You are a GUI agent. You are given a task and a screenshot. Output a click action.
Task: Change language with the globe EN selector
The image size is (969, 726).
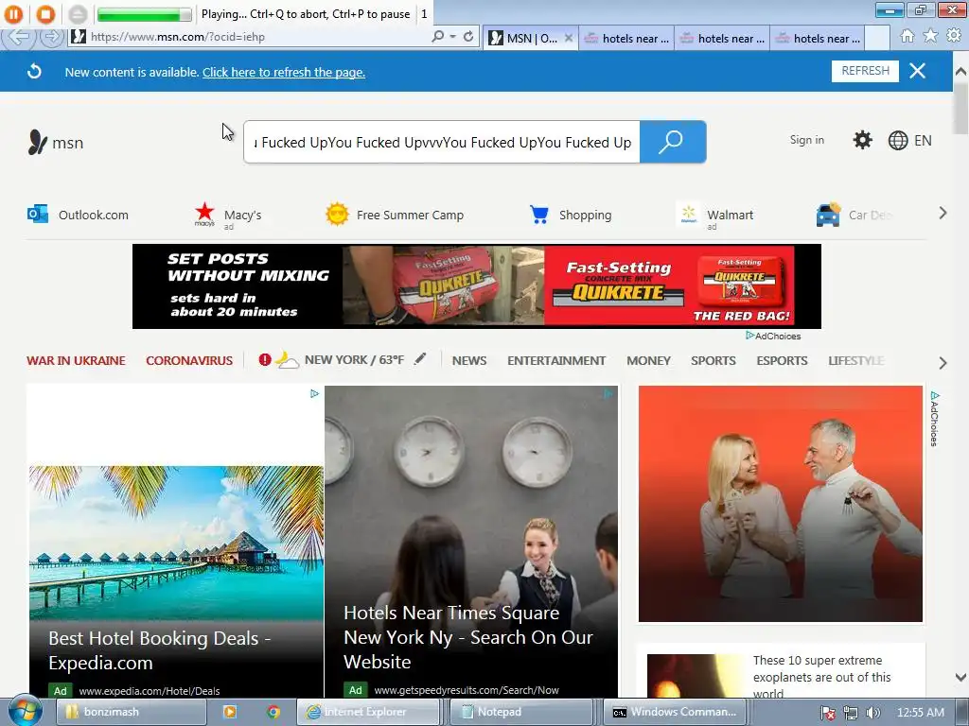[909, 140]
